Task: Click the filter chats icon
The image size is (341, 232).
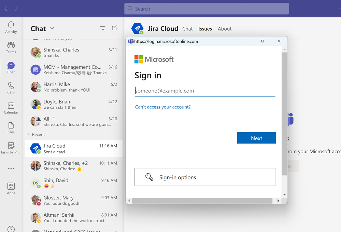Action: pyautogui.click(x=103, y=28)
